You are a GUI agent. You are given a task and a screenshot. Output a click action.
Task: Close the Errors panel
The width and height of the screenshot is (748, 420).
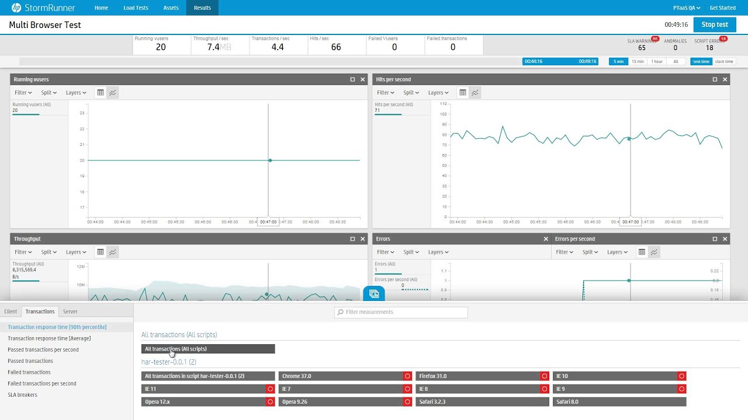point(546,239)
